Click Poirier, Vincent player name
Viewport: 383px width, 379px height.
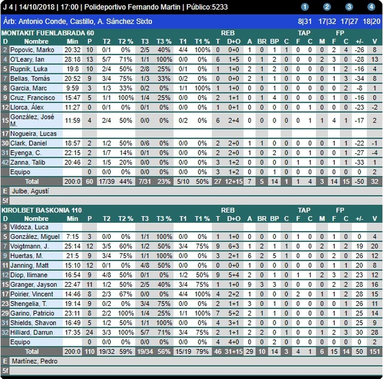(31, 294)
